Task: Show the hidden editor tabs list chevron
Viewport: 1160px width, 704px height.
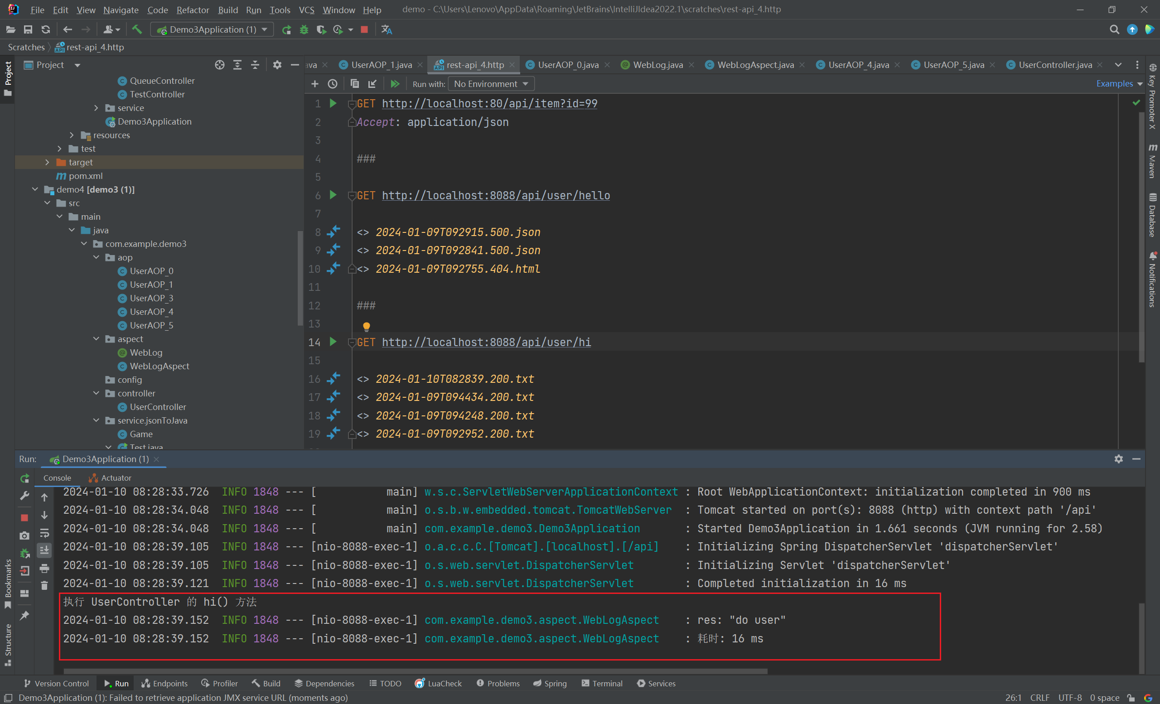Action: (1118, 65)
